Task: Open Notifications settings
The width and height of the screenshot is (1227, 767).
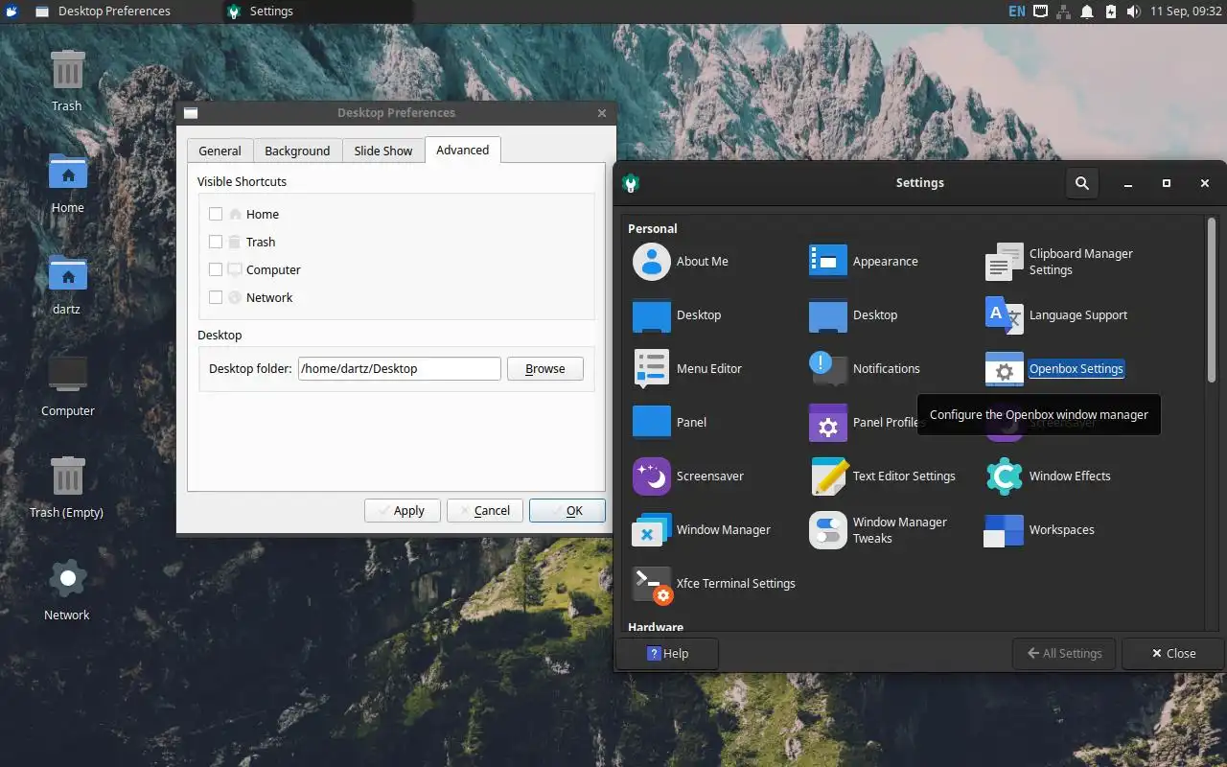Action: click(x=865, y=368)
